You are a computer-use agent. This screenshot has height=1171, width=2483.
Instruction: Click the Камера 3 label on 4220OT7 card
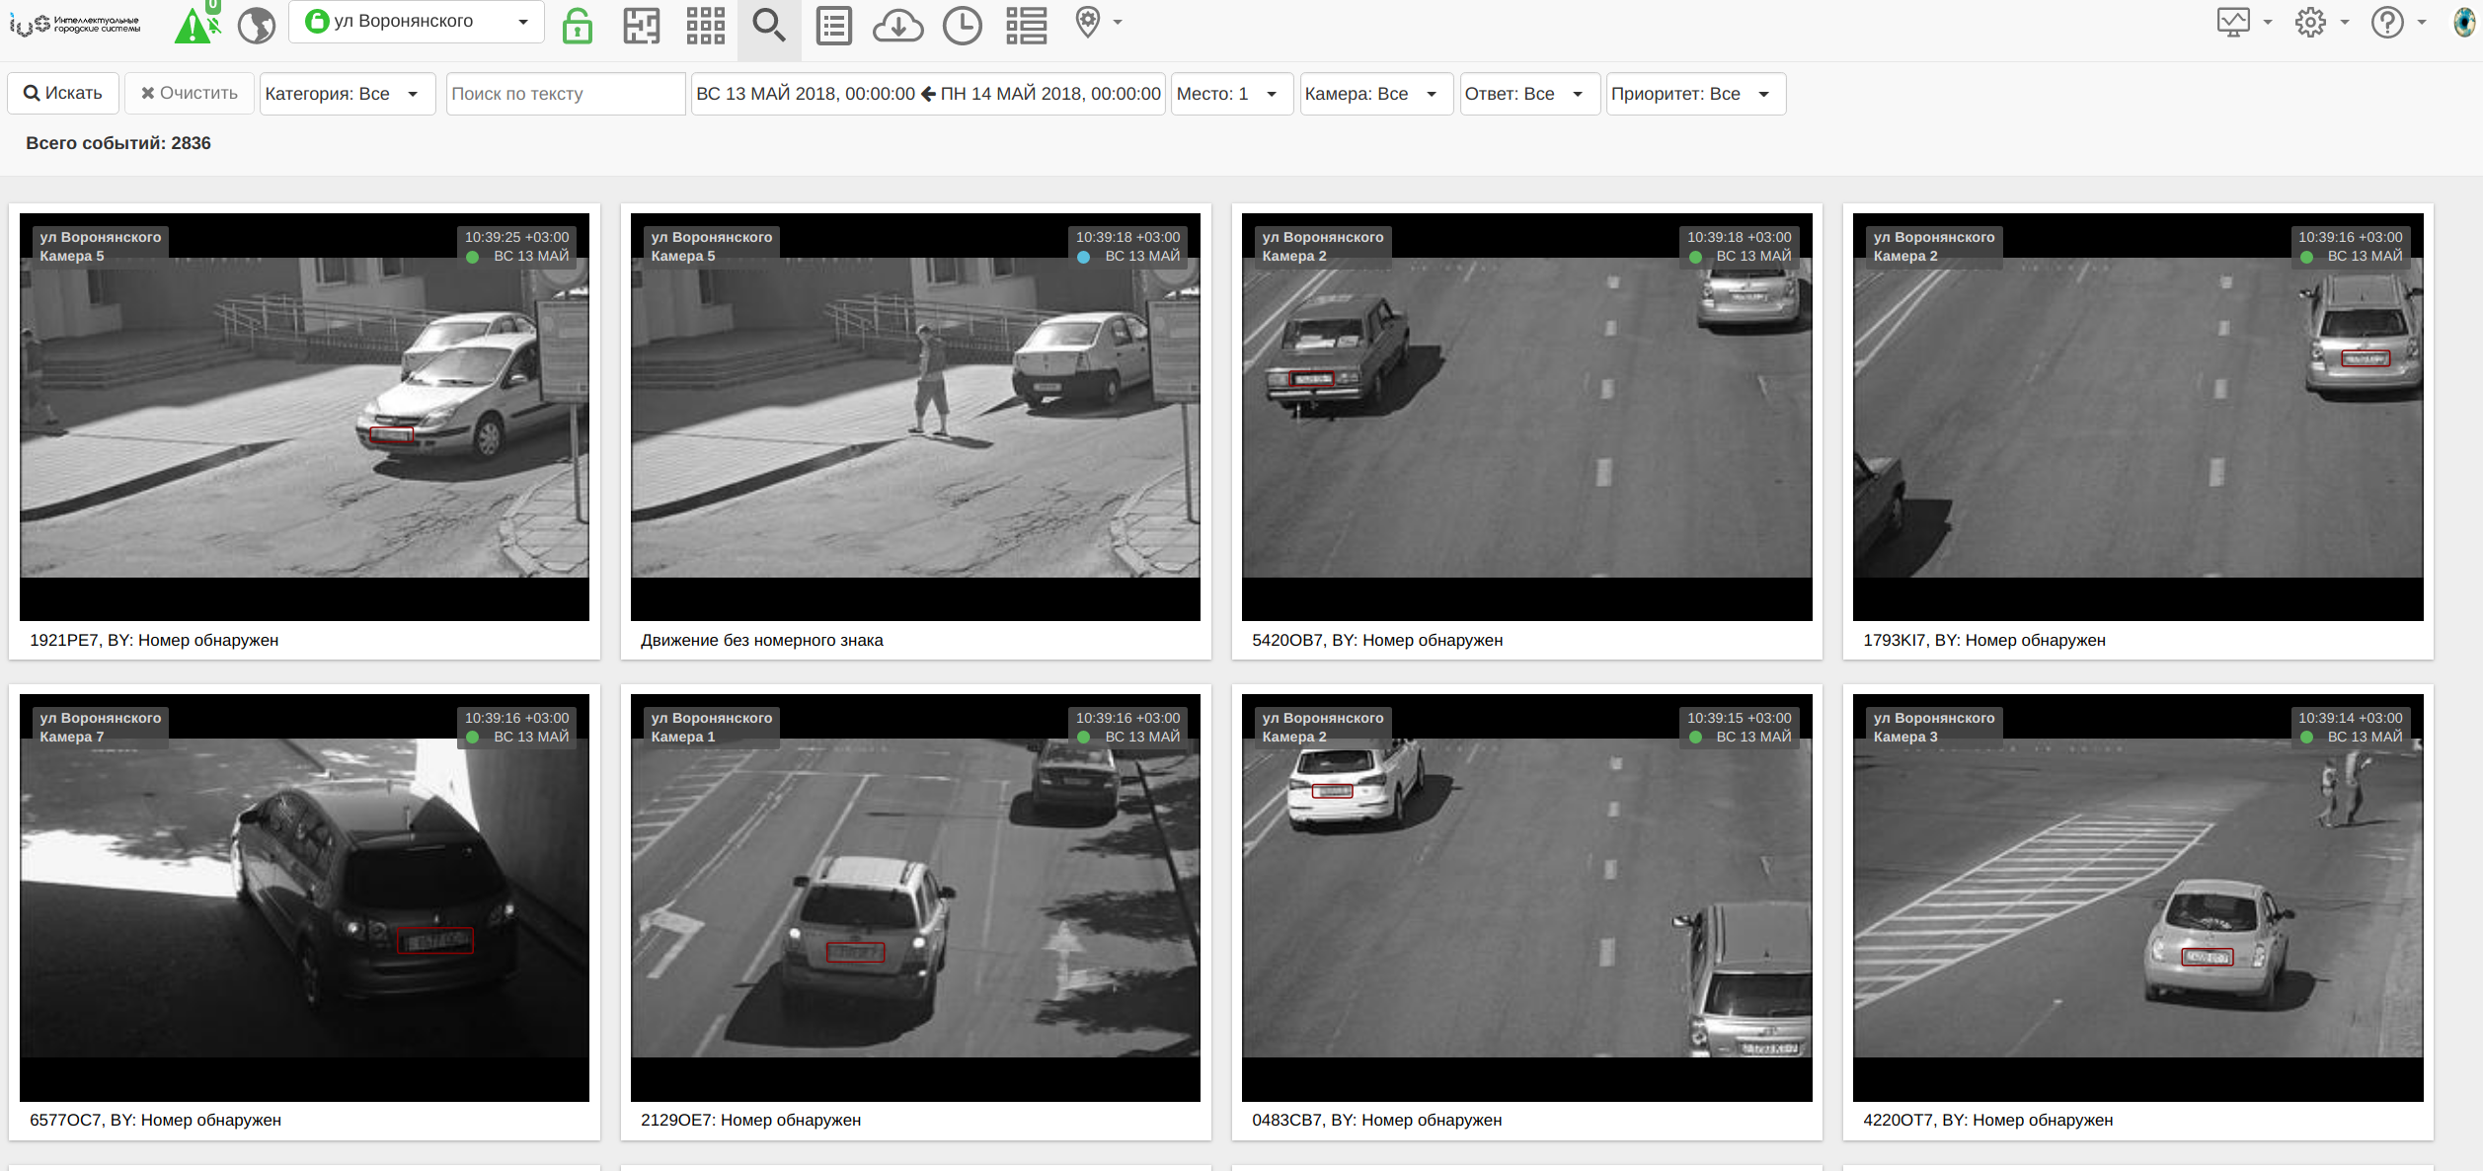pos(1905,737)
